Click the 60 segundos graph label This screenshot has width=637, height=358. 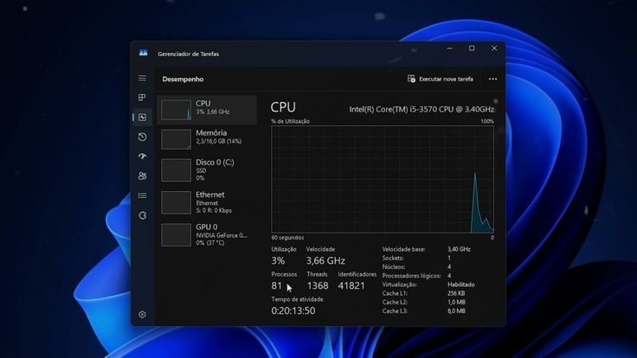(287, 238)
